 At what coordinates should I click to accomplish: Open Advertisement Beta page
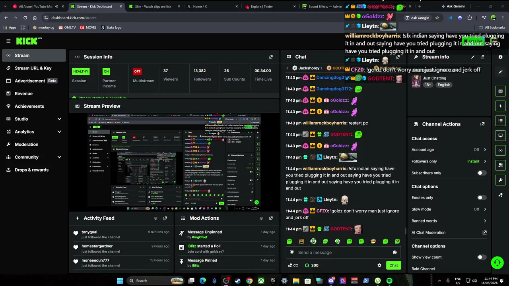tap(34, 81)
